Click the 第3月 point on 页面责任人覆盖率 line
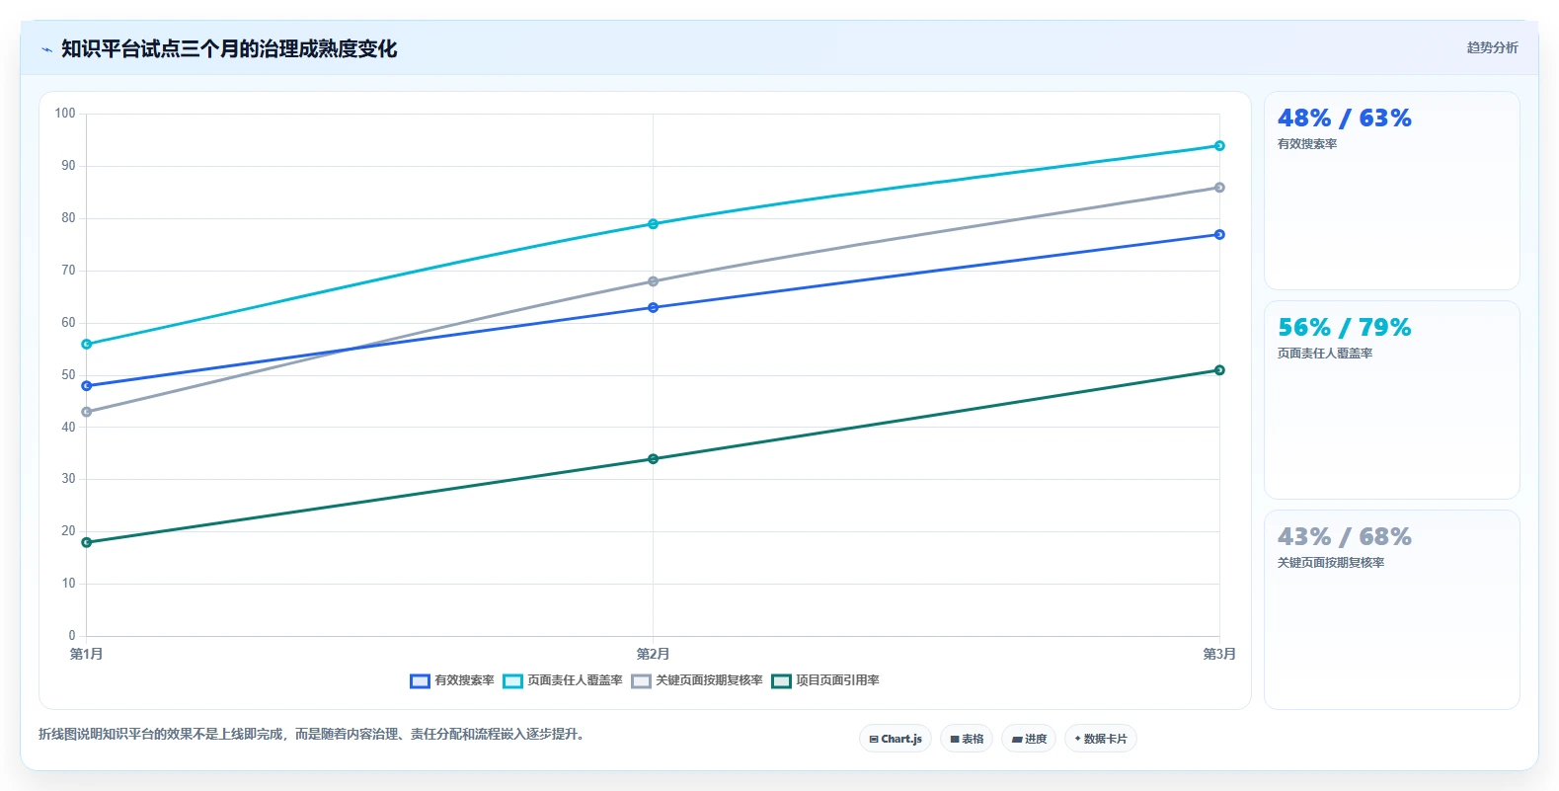This screenshot has height=791, width=1559. point(1219,146)
